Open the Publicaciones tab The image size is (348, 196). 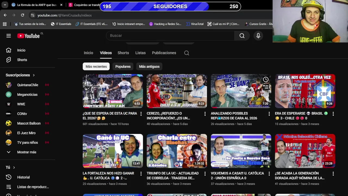[164, 53]
